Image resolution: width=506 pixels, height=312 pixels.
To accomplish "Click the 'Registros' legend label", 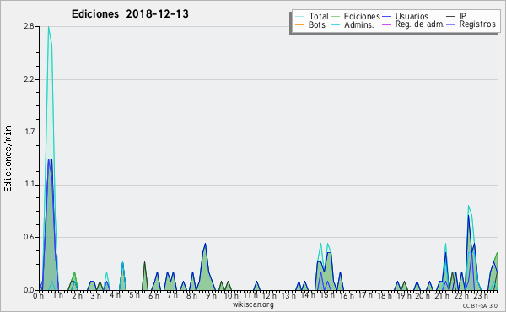I will click(477, 24).
